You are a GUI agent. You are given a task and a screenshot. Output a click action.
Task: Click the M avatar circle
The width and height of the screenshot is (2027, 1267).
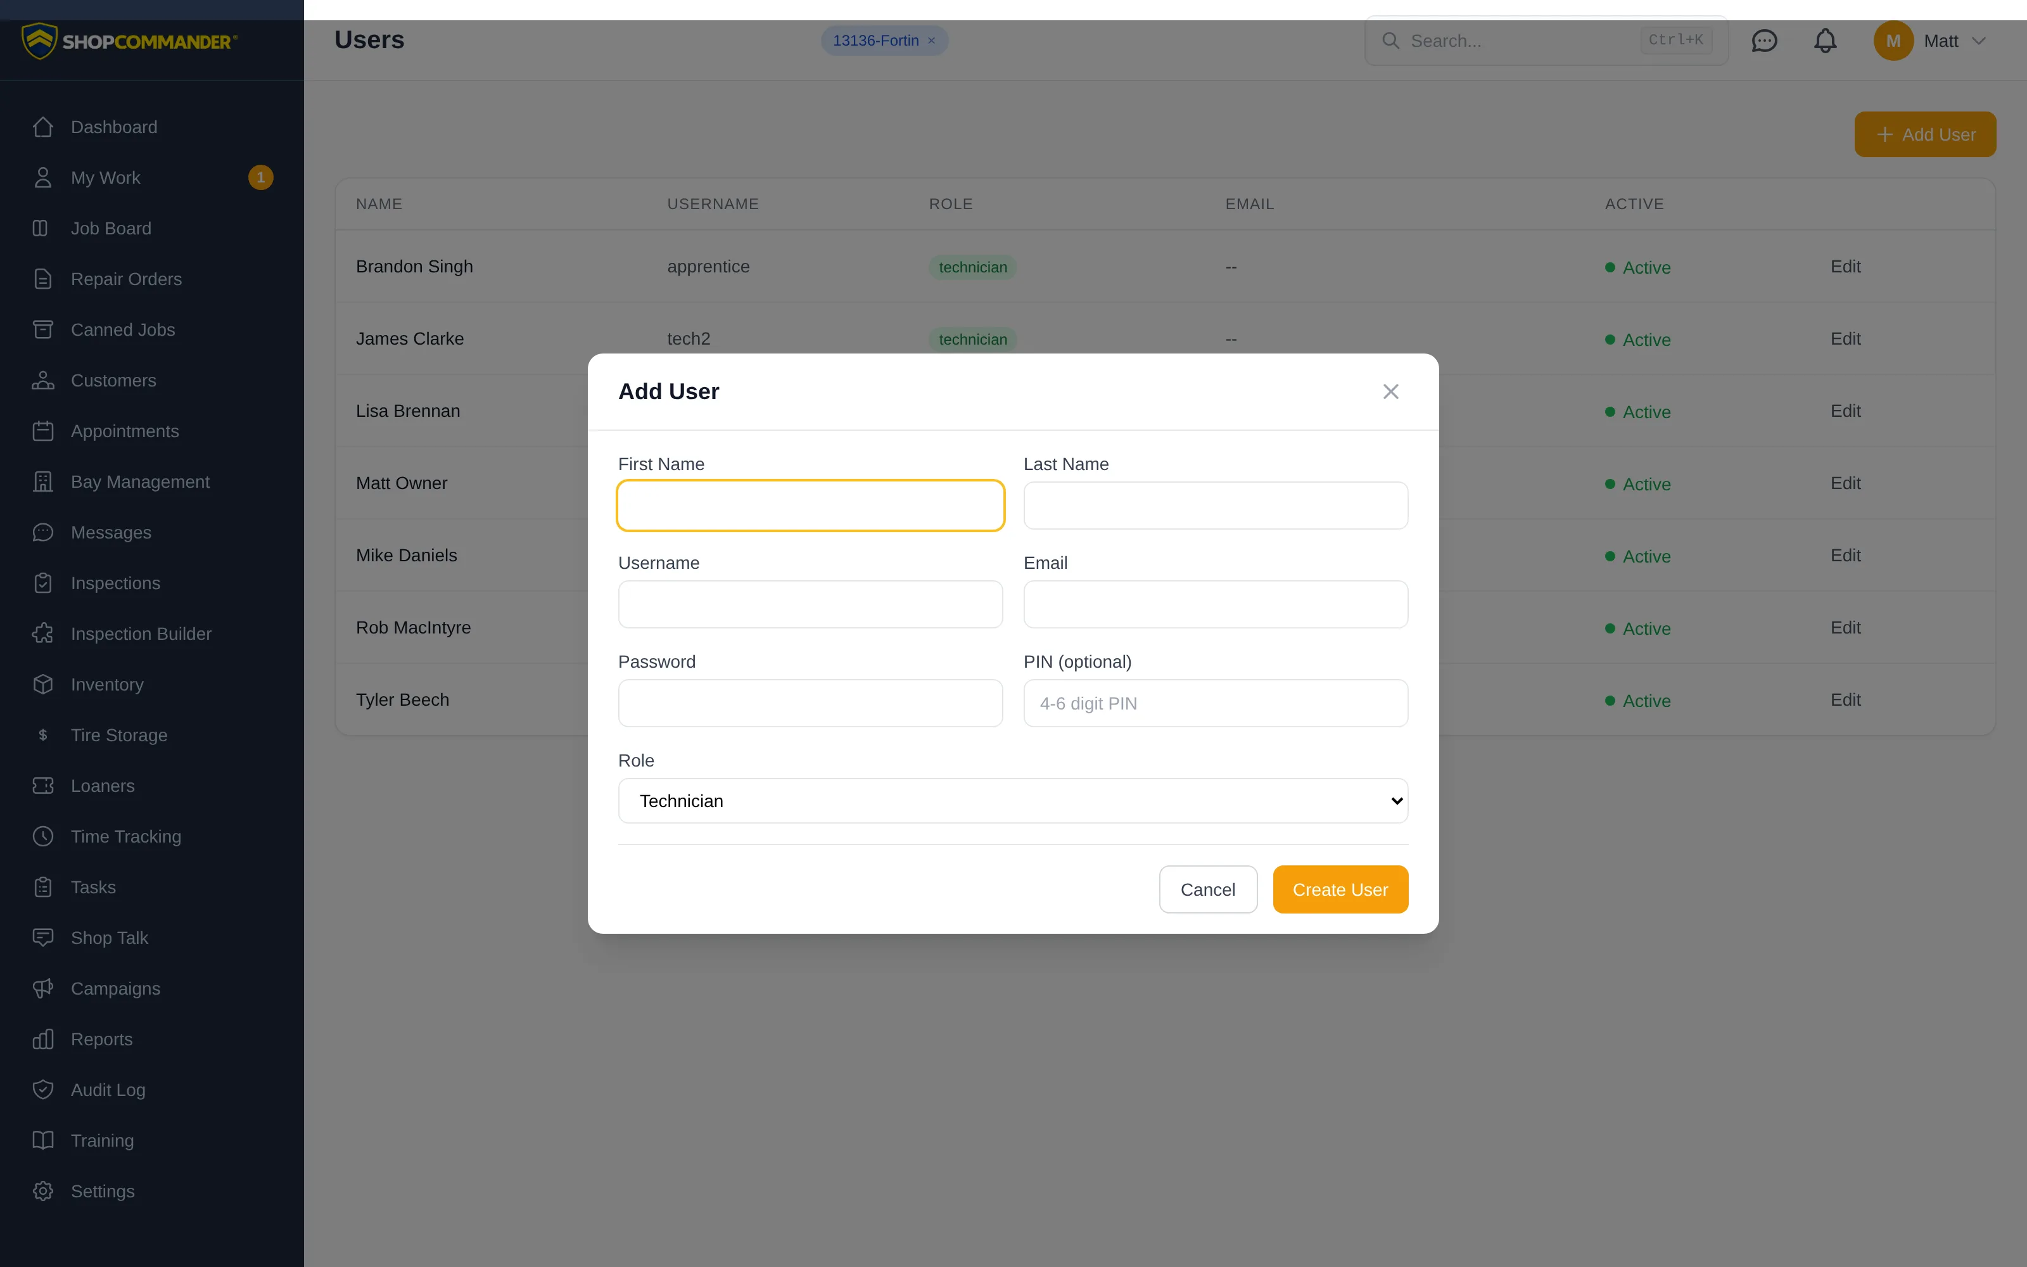click(x=1893, y=41)
